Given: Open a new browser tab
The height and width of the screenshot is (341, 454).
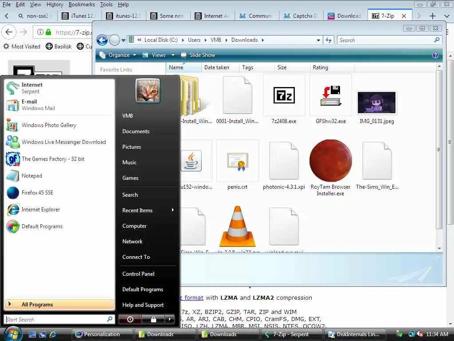Looking at the screenshot, I should 433,16.
